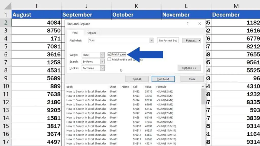Select column J header
This screenshot has height=146, width=260.
pos(86,6)
